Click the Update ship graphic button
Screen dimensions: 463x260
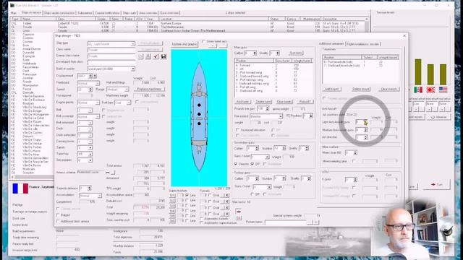(x=184, y=44)
